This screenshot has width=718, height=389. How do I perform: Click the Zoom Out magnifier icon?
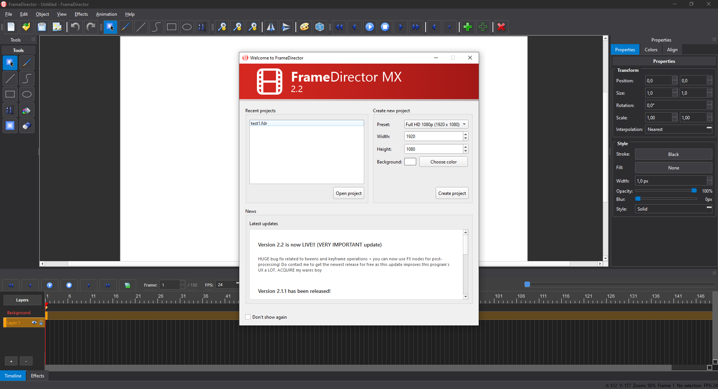[x=237, y=27]
